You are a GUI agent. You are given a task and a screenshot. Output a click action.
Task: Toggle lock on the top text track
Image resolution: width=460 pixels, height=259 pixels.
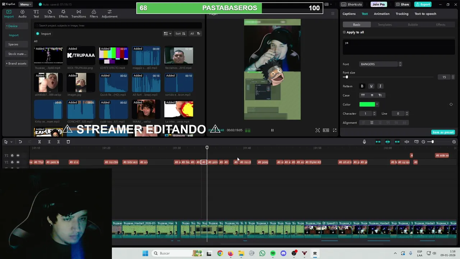(x=12, y=155)
